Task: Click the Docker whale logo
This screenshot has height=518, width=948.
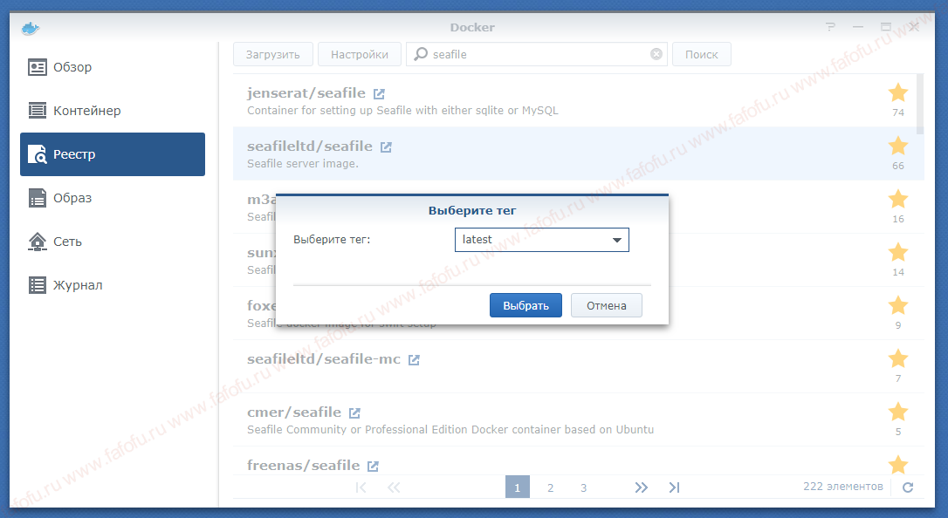Action: 31,28
